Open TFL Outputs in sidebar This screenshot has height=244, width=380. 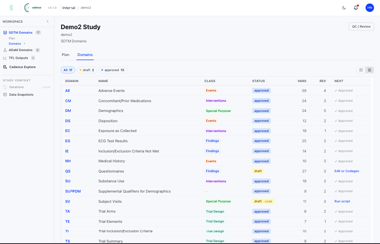[19, 58]
